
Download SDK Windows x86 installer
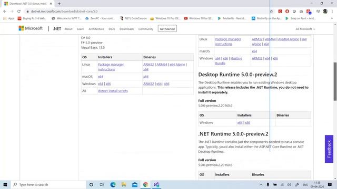coord(108,84)
